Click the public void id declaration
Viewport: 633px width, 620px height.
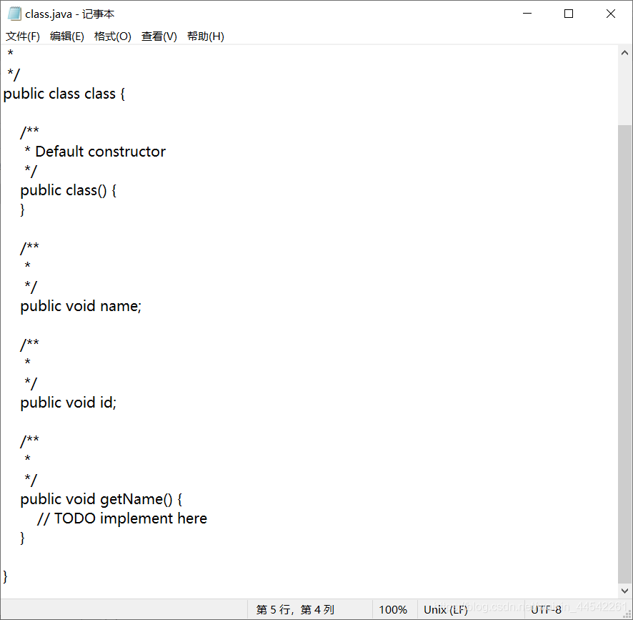coord(68,402)
